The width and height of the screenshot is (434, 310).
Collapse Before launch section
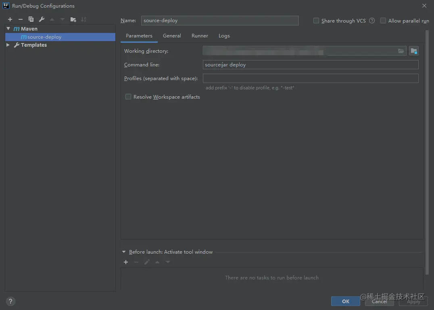pos(124,252)
